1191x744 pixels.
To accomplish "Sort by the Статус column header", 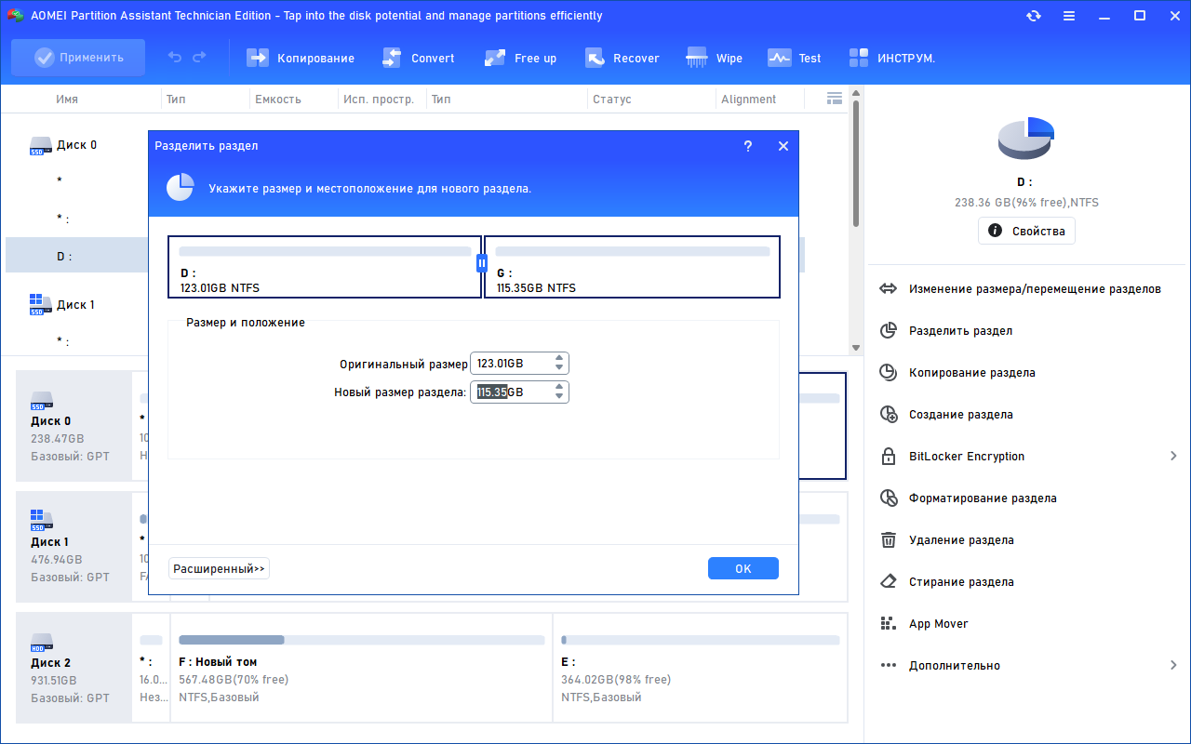I will point(611,100).
